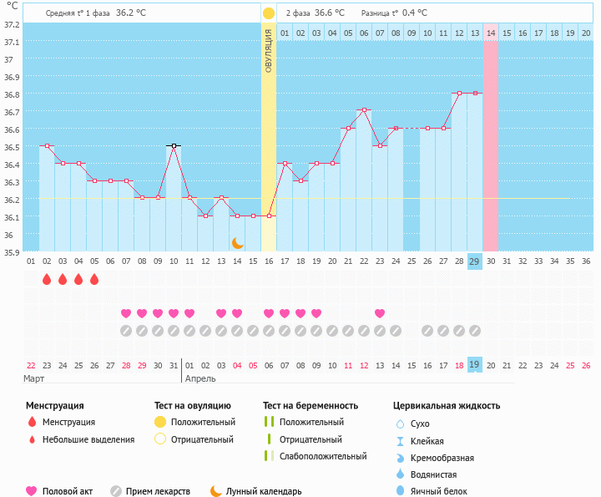Screen dimensions: 601x497
Task: Click the pink heart icon on cycle day 07
Action: pos(126,313)
